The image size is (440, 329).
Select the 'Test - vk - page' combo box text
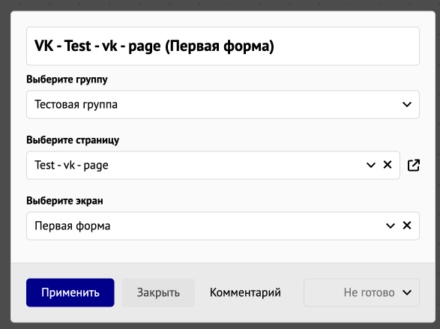point(71,165)
